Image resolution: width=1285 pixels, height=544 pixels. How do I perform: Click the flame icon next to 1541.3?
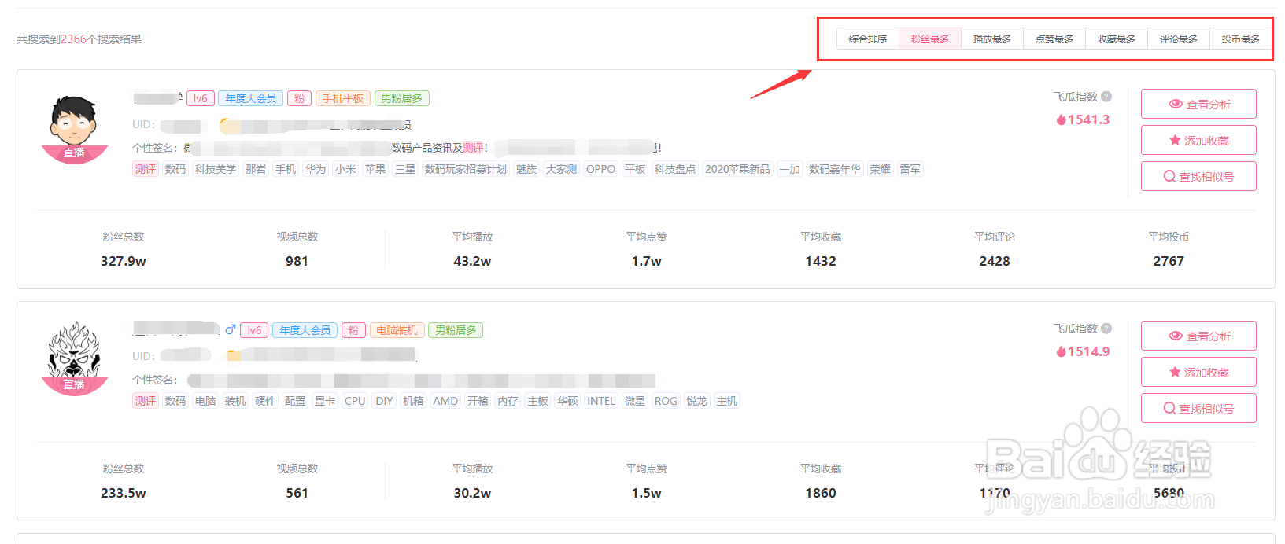click(1061, 119)
